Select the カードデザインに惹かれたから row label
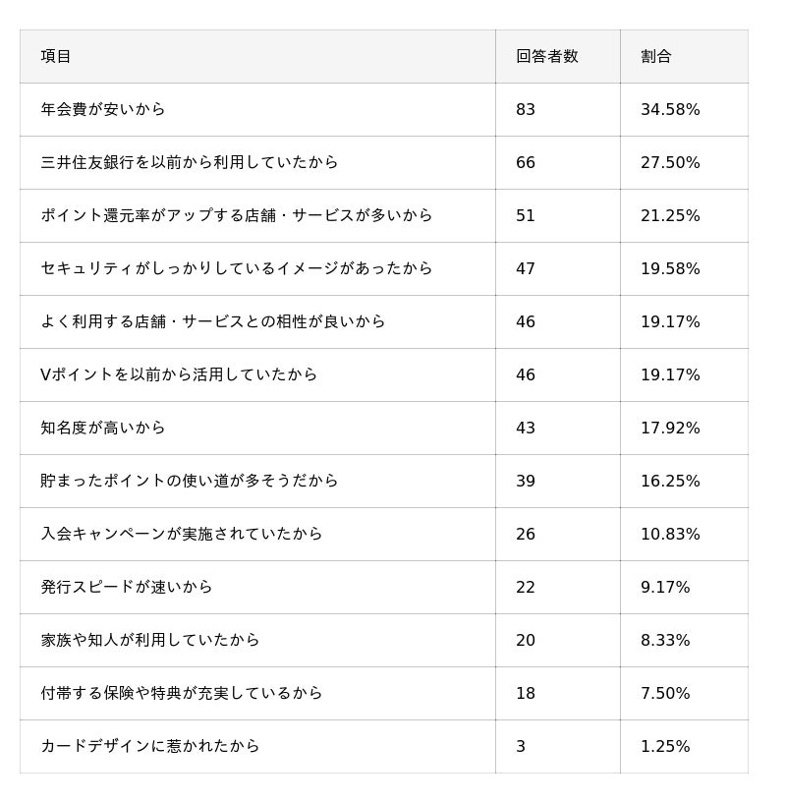 pos(150,747)
